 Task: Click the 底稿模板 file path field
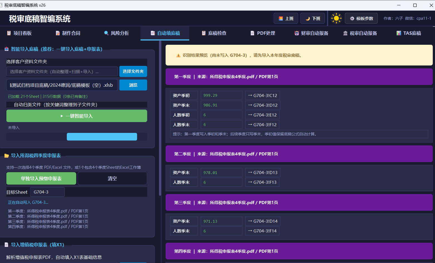[x=62, y=85]
